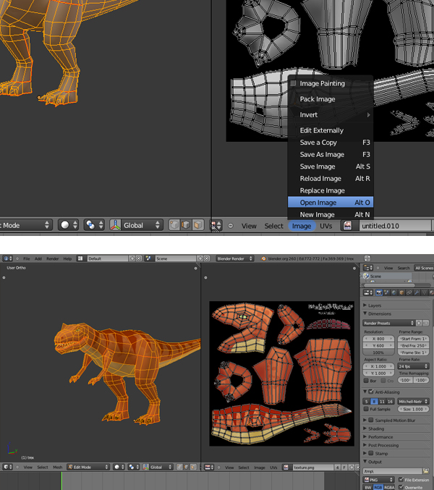Open the Help menu in lower Blender window
Viewport: 434px width, 490px height.
pos(67,258)
